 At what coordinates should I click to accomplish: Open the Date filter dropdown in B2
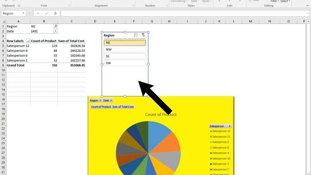(55, 31)
